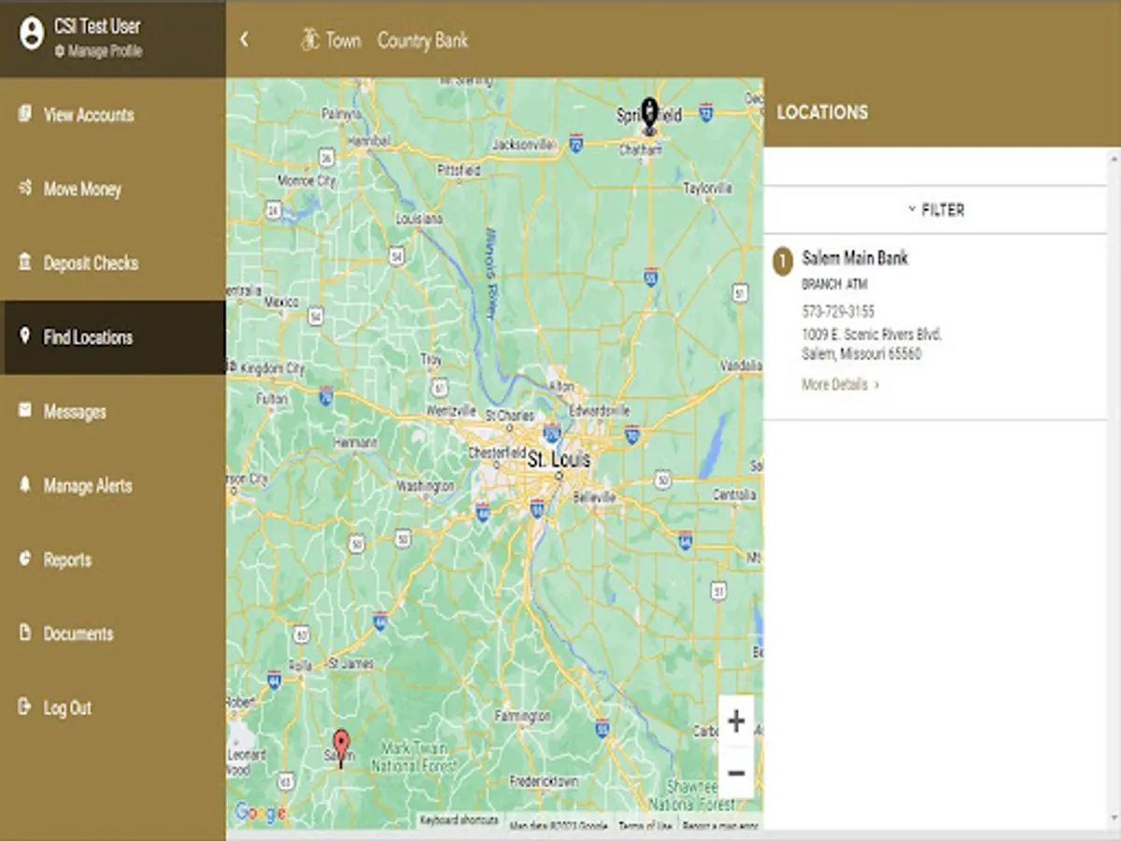The height and width of the screenshot is (841, 1121).
Task: Click the Jacksonville map label
Action: 523,144
